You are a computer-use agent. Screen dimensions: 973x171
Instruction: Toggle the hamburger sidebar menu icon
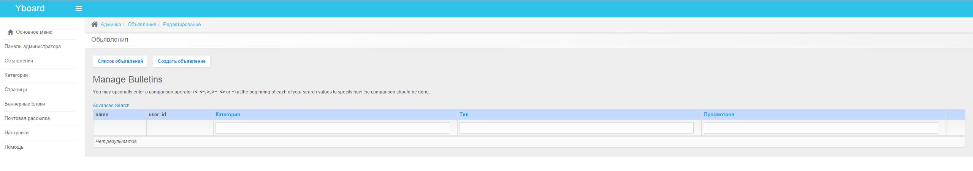tap(79, 9)
